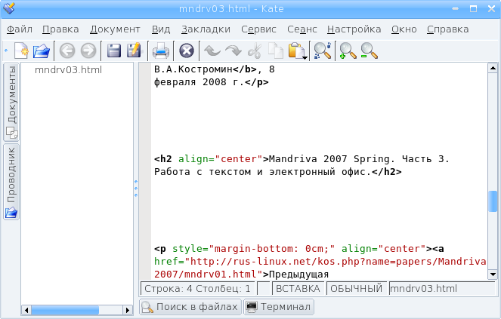Click the documents panel horizontal scrollbar thumb
Screen dimensions: 501x319
(65, 310)
